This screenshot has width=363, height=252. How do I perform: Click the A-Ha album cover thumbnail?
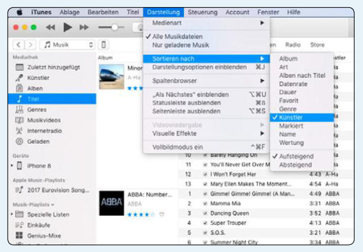point(112,77)
